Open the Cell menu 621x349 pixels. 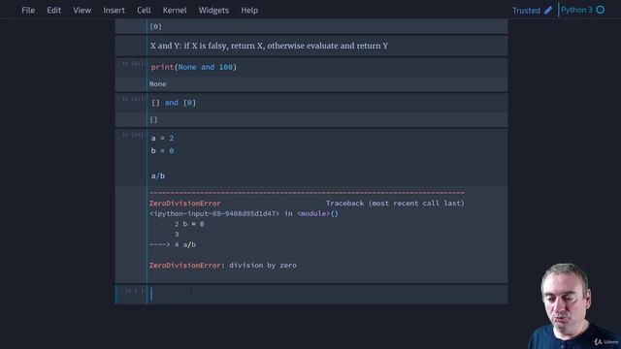click(x=144, y=11)
